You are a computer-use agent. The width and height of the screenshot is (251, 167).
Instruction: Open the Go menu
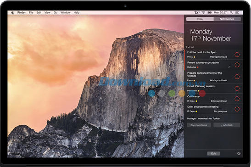pyautogui.click(x=56, y=12)
